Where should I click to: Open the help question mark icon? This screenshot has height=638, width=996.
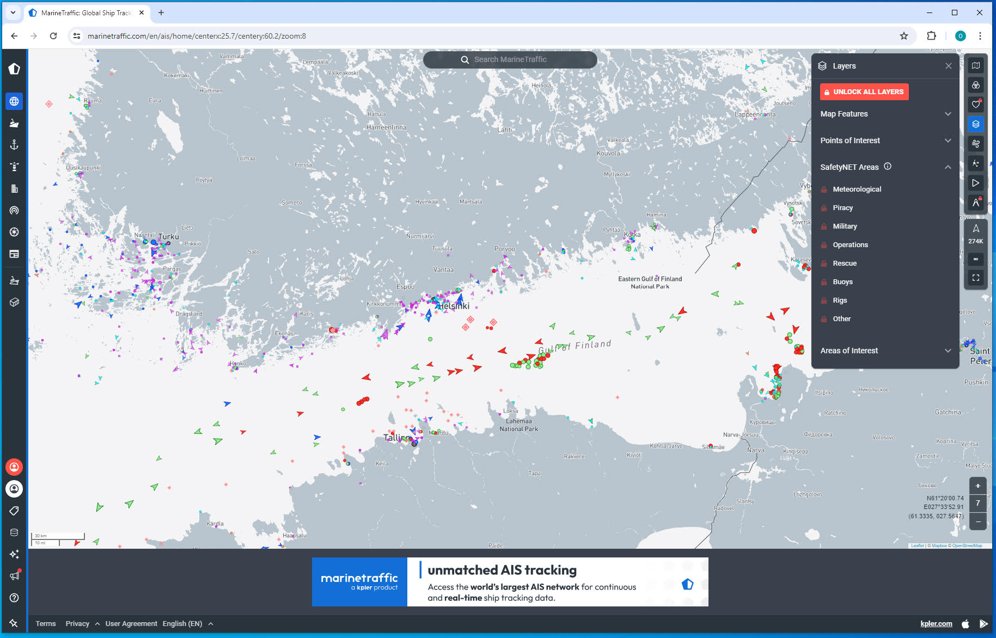tap(14, 598)
